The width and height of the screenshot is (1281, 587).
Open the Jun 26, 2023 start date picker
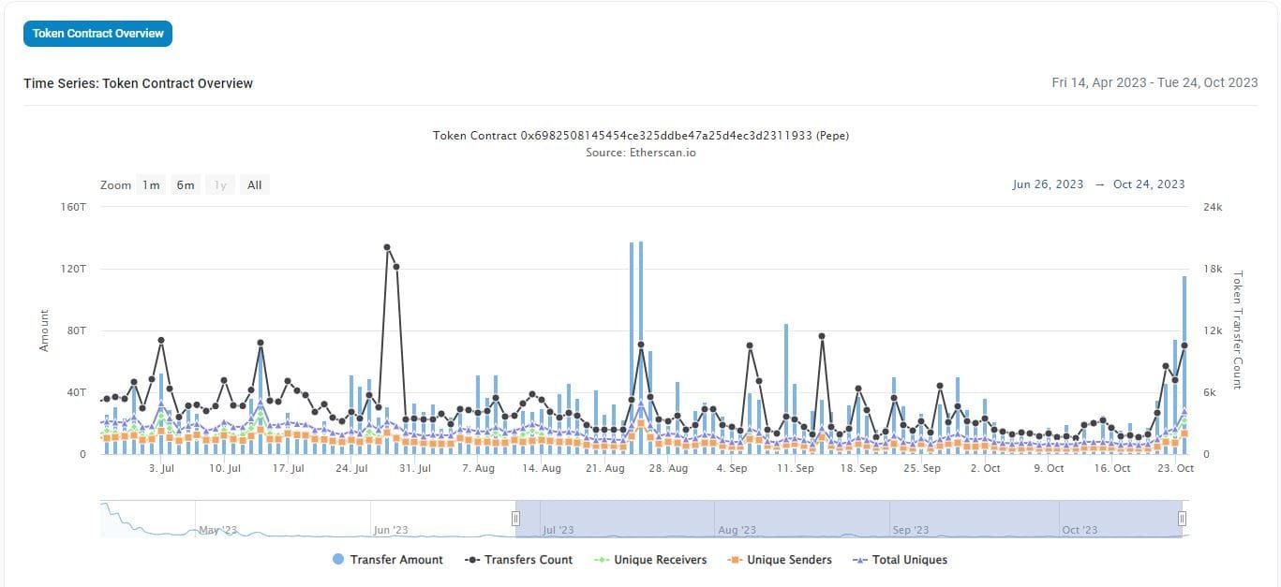pos(1047,184)
